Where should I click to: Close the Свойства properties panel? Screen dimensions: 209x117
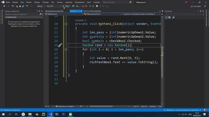coord(203,11)
